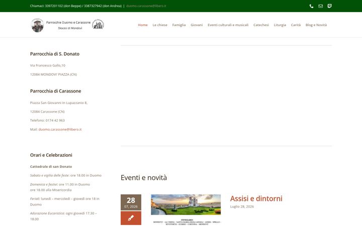Go to the Giovani section

[197, 25]
